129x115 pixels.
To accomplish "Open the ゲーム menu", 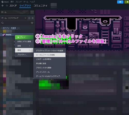I will [26, 2].
